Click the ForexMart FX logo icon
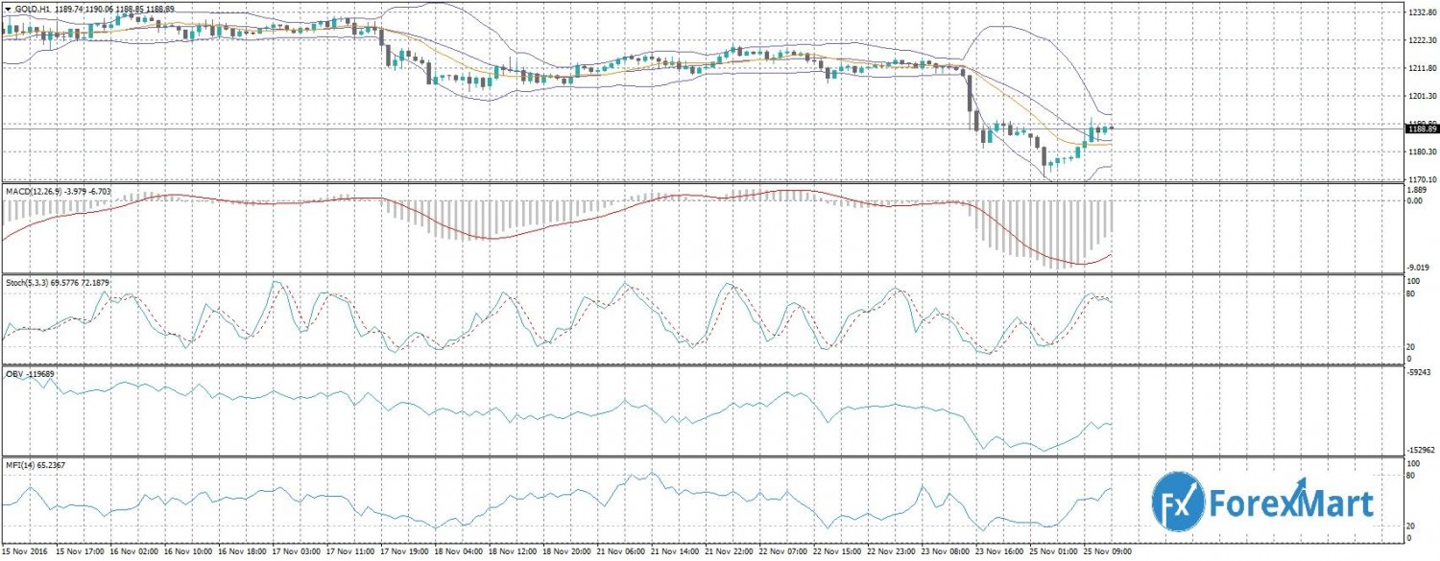Image resolution: width=1440 pixels, height=561 pixels. (x=1178, y=502)
